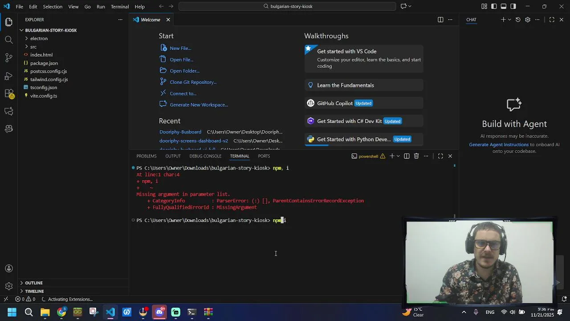This screenshot has height=321, width=570.
Task: Click Generate New Workspace link
Action: (199, 105)
